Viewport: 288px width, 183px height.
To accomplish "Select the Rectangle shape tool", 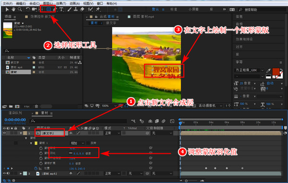I will (x=48, y=9).
